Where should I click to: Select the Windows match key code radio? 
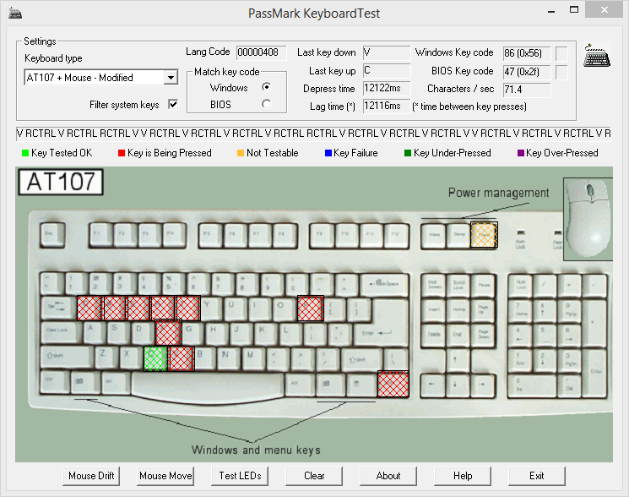[x=266, y=87]
